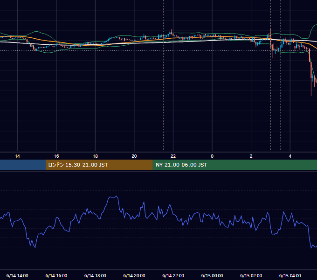Click the 6/14 20:00 date label

(x=134, y=275)
